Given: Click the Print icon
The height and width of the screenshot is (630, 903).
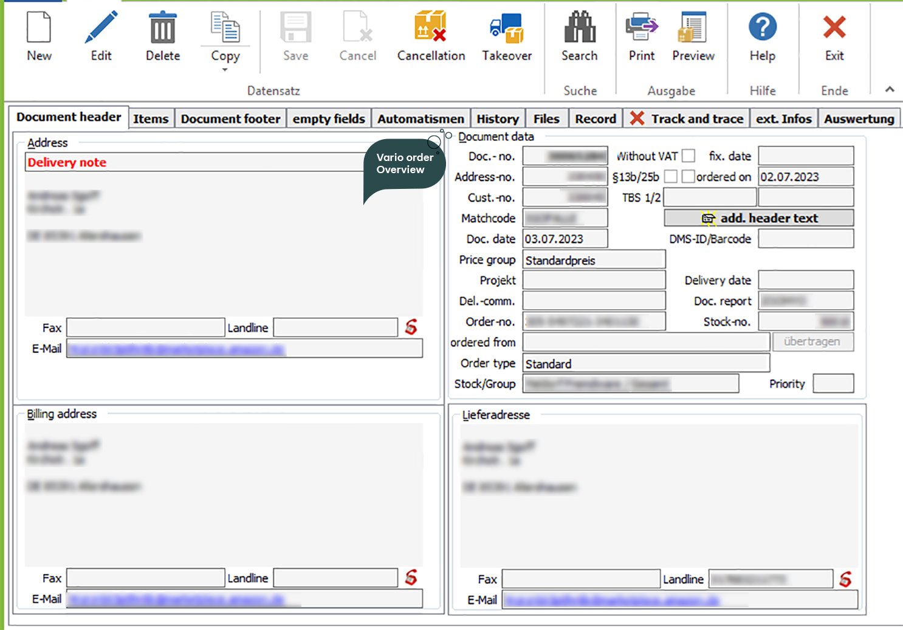Looking at the screenshot, I should pyautogui.click(x=642, y=28).
